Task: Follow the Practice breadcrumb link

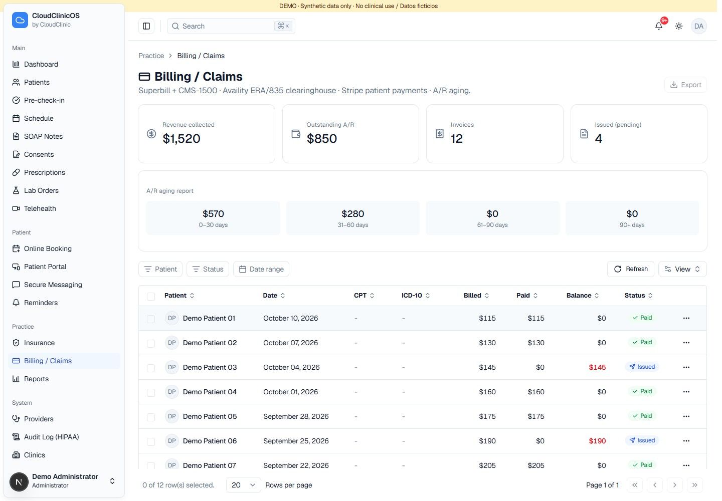Action: pos(151,56)
